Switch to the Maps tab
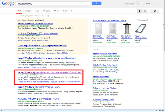The width and height of the screenshot is (165, 112). (x=37, y=11)
